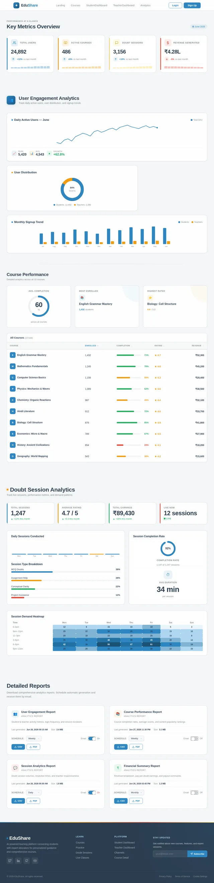Click the User Distribution donut chart
Image resolution: width=214 pixels, height=883 pixels.
point(72,189)
